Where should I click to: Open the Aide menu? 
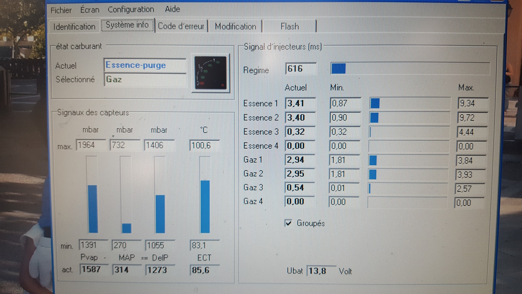pos(172,9)
